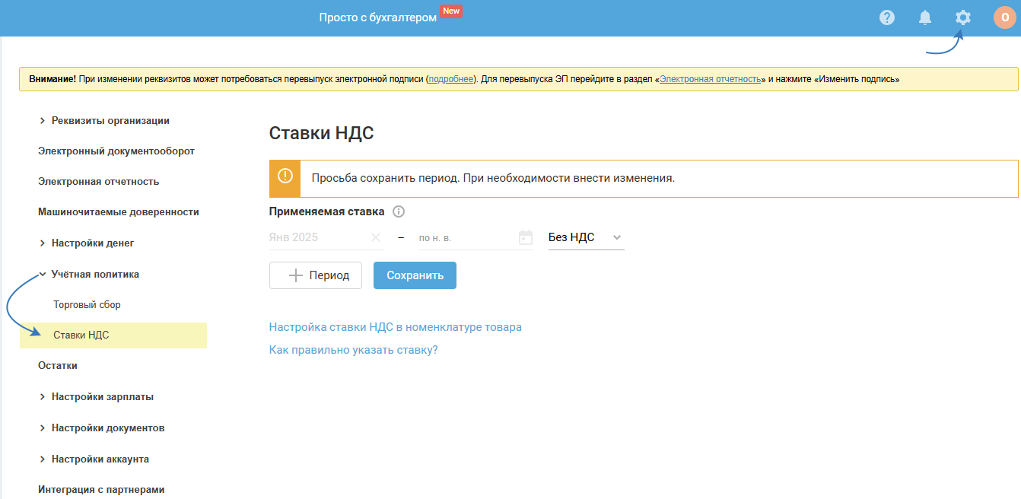Open the user profile avatar
Image resolution: width=1021 pixels, height=499 pixels.
(1005, 17)
